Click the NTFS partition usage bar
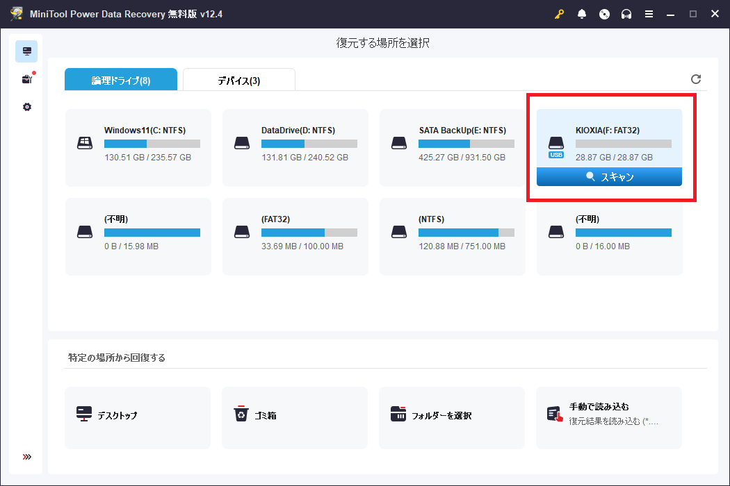 point(467,233)
